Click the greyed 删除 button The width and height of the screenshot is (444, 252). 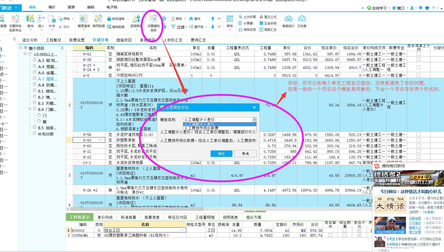[x=64, y=27]
